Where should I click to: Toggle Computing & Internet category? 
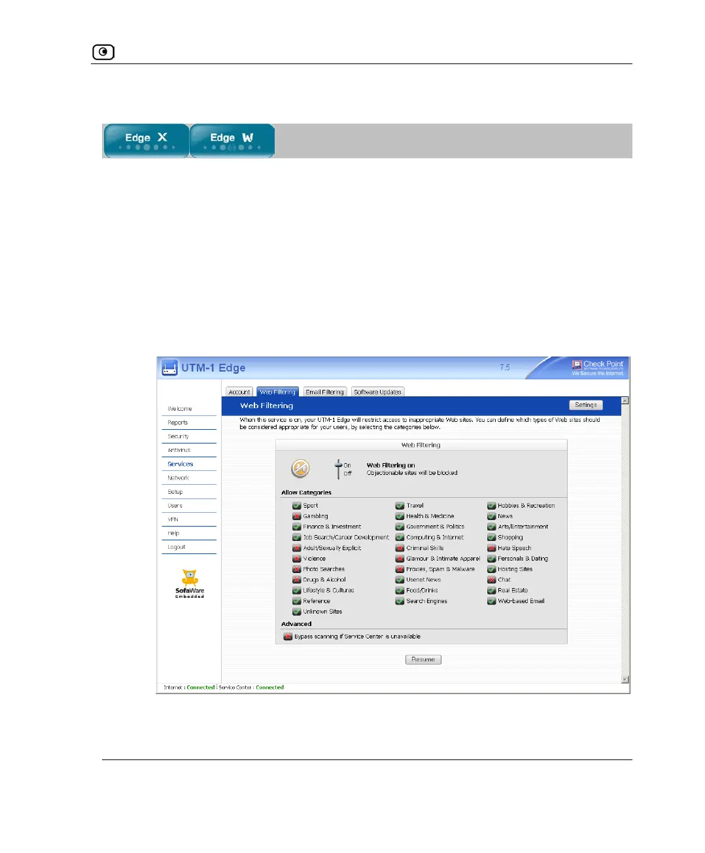coord(400,538)
